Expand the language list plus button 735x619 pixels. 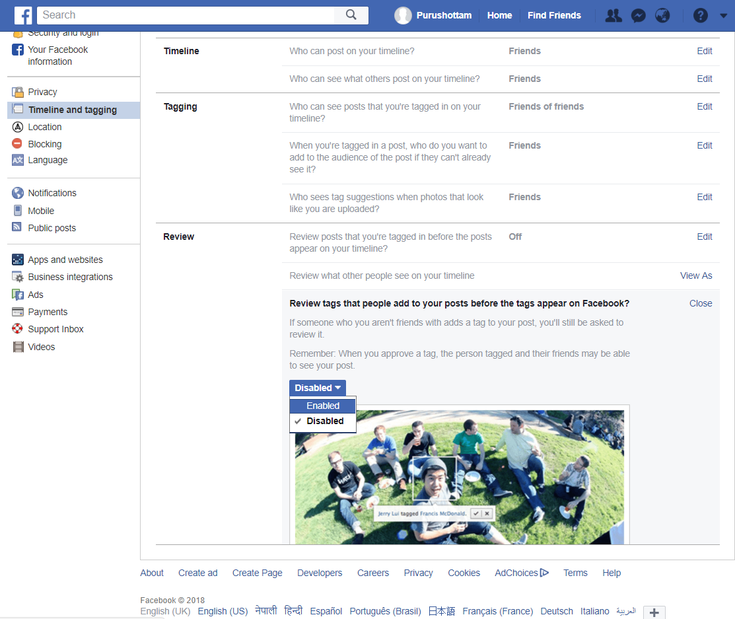pyautogui.click(x=654, y=612)
